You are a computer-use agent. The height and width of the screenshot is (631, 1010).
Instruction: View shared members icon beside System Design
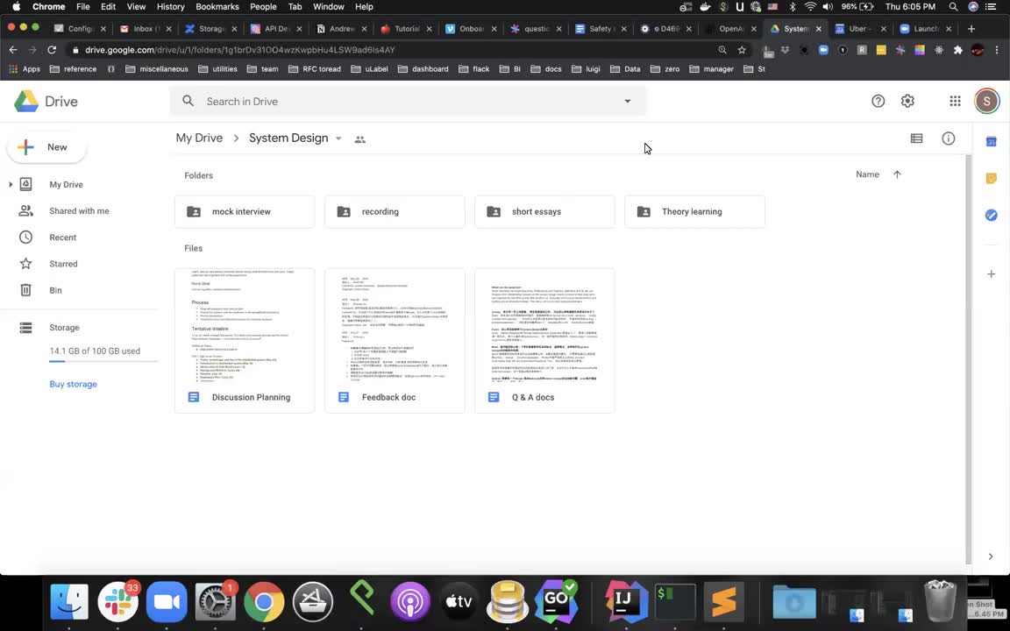(x=360, y=139)
